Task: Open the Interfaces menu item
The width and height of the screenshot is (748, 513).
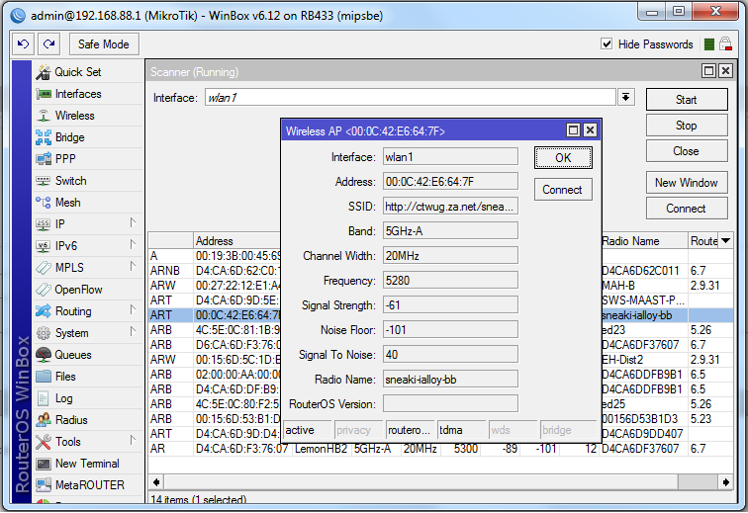Action: tap(89, 94)
